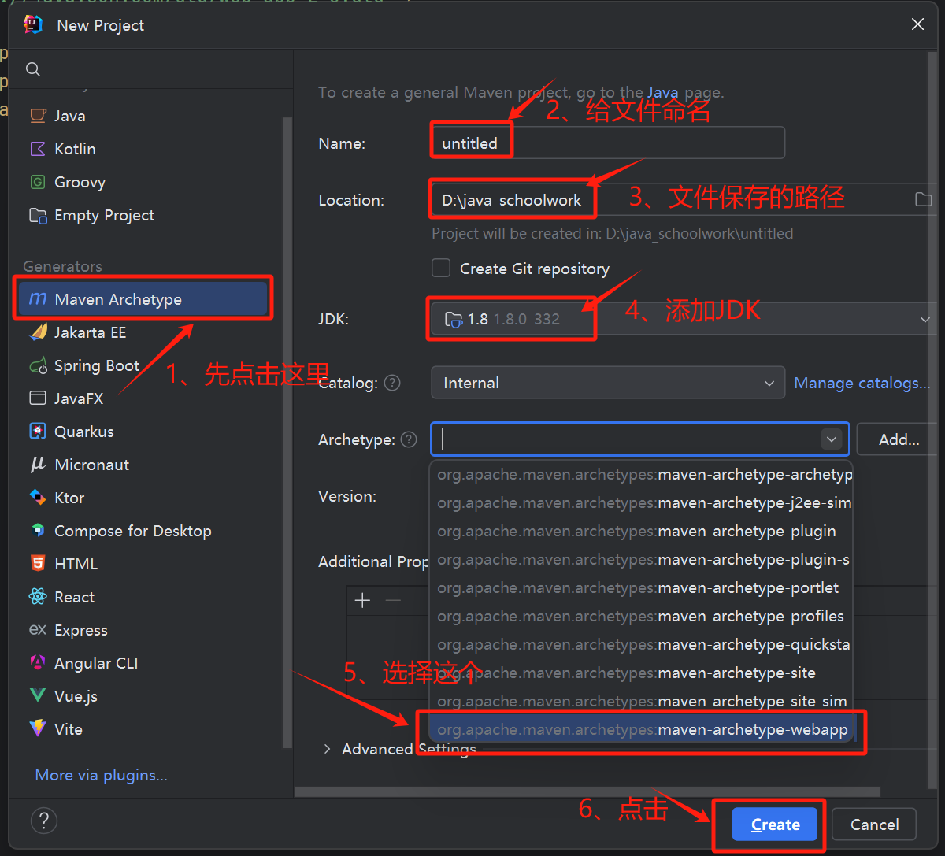Select the JavaFX generator icon
Screen dimensions: 945x856
click(x=38, y=398)
